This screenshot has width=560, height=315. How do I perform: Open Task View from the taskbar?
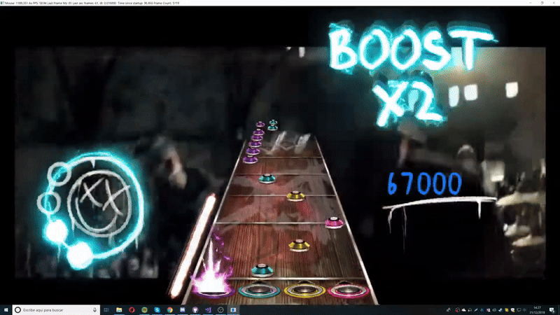[106, 310]
